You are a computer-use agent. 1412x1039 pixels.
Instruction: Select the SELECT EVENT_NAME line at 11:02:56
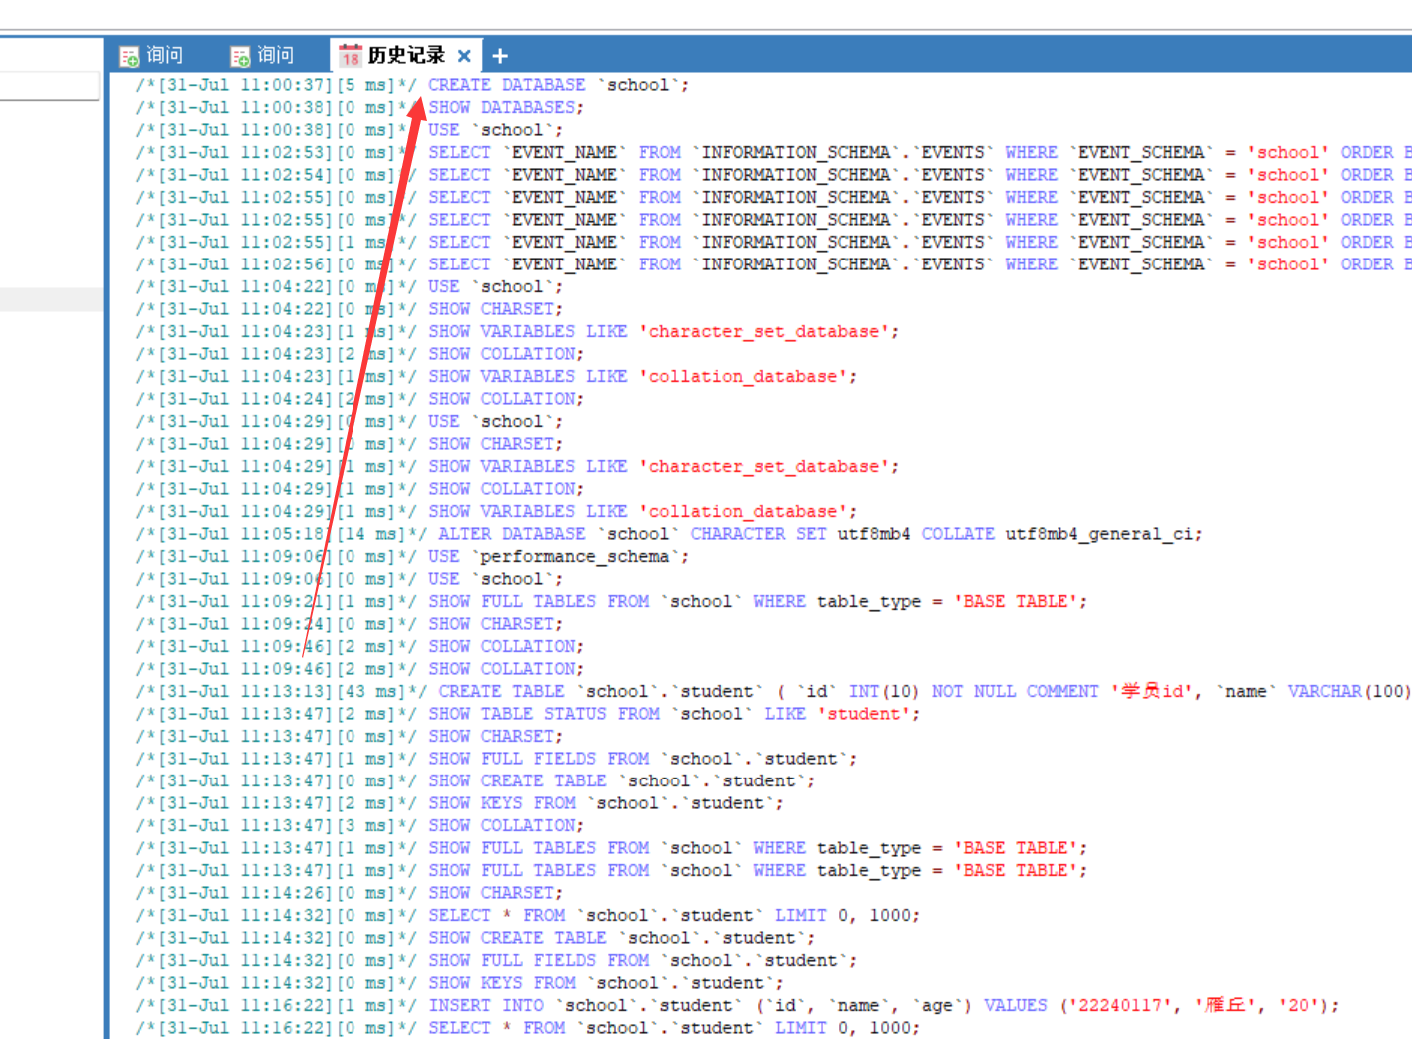point(774,264)
